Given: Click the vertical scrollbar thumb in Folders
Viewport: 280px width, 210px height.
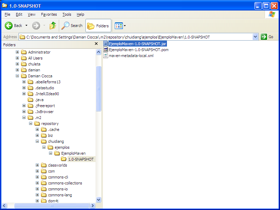Looking at the screenshot, I should tap(98, 89).
